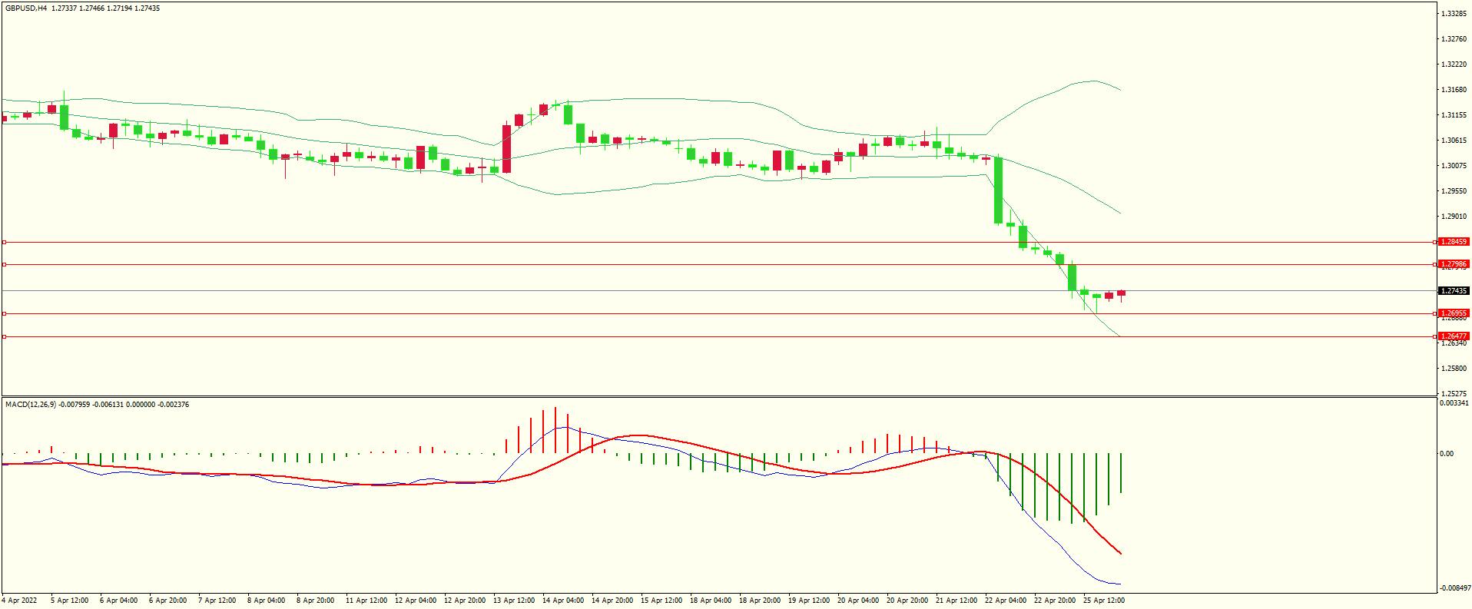This screenshot has height=609, width=1472.
Task: Click the 1.26955 price level tag
Action: (1453, 313)
